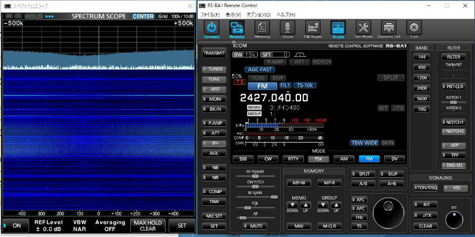The width and height of the screenshot is (475, 237).
Task: Select the 5600 band button
Action: [x=422, y=98]
